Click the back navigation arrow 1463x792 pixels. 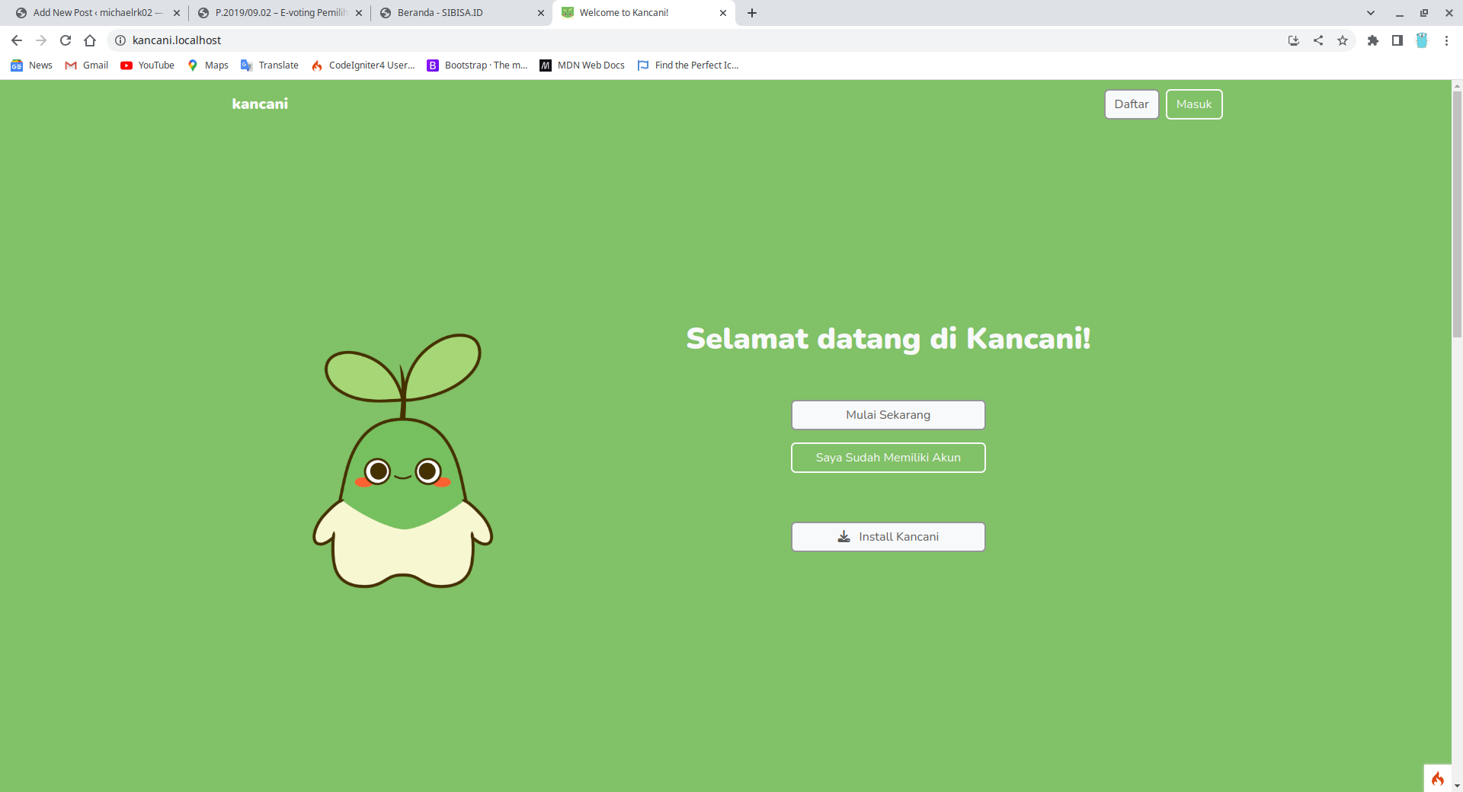pyautogui.click(x=17, y=40)
